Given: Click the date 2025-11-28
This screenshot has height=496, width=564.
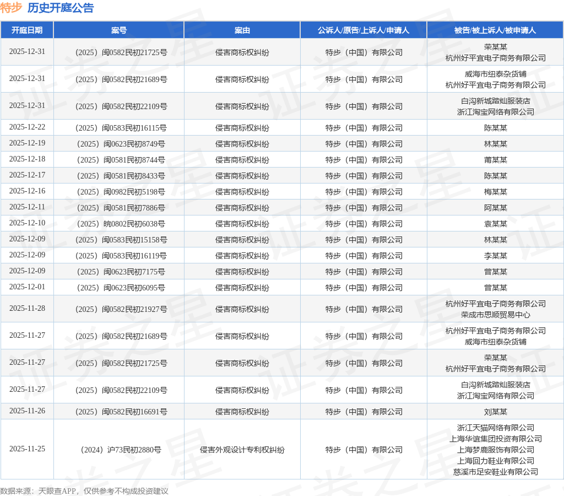Looking at the screenshot, I should (28, 308).
